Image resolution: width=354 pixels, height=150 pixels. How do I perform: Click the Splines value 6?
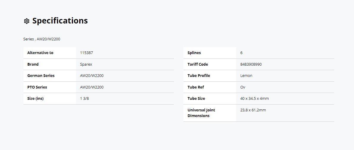[241, 53]
